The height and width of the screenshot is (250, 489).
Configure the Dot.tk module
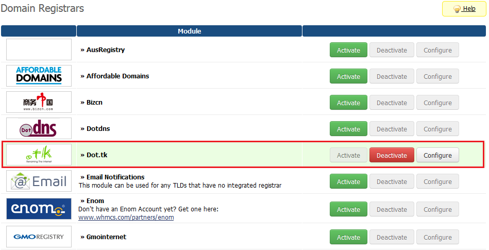tap(437, 155)
